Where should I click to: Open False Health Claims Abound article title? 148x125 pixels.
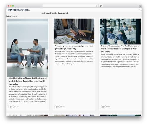coord(27,81)
